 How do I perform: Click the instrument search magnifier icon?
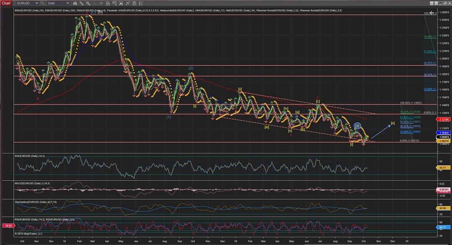click(x=42, y=3)
